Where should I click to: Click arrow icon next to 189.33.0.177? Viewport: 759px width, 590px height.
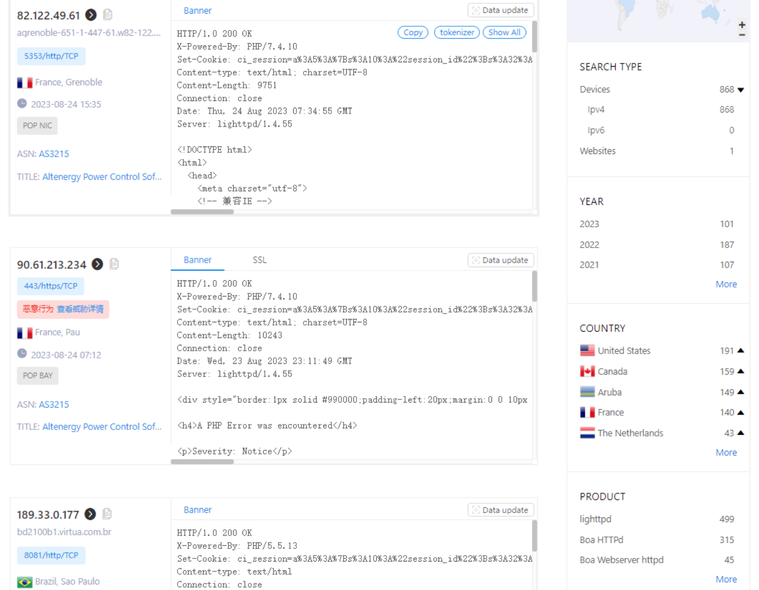pos(91,514)
